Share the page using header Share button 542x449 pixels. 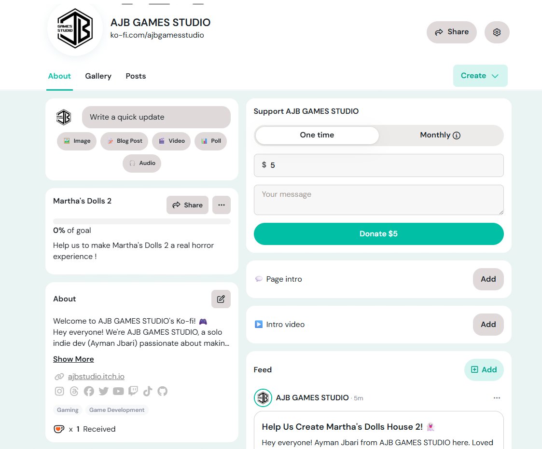click(451, 32)
